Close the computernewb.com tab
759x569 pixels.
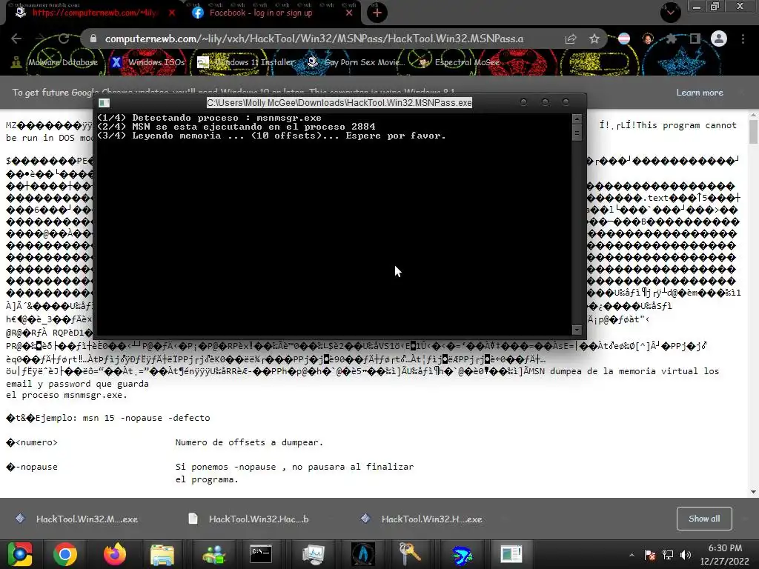[x=172, y=13]
